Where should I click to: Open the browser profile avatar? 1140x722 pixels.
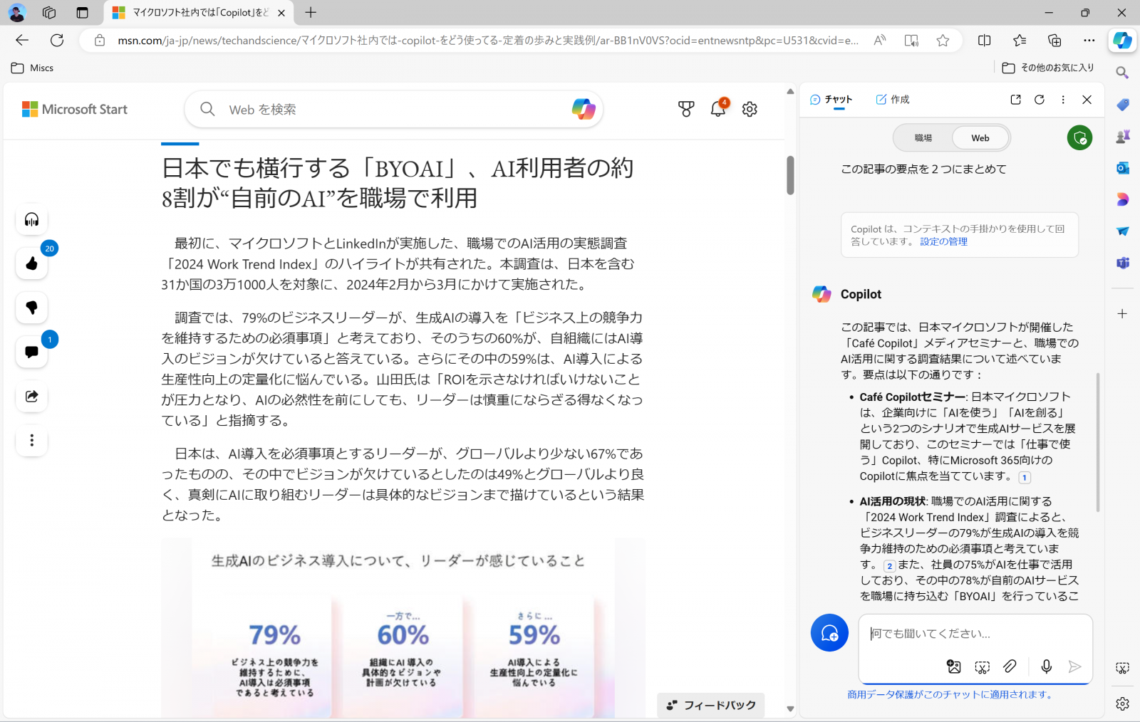point(16,12)
